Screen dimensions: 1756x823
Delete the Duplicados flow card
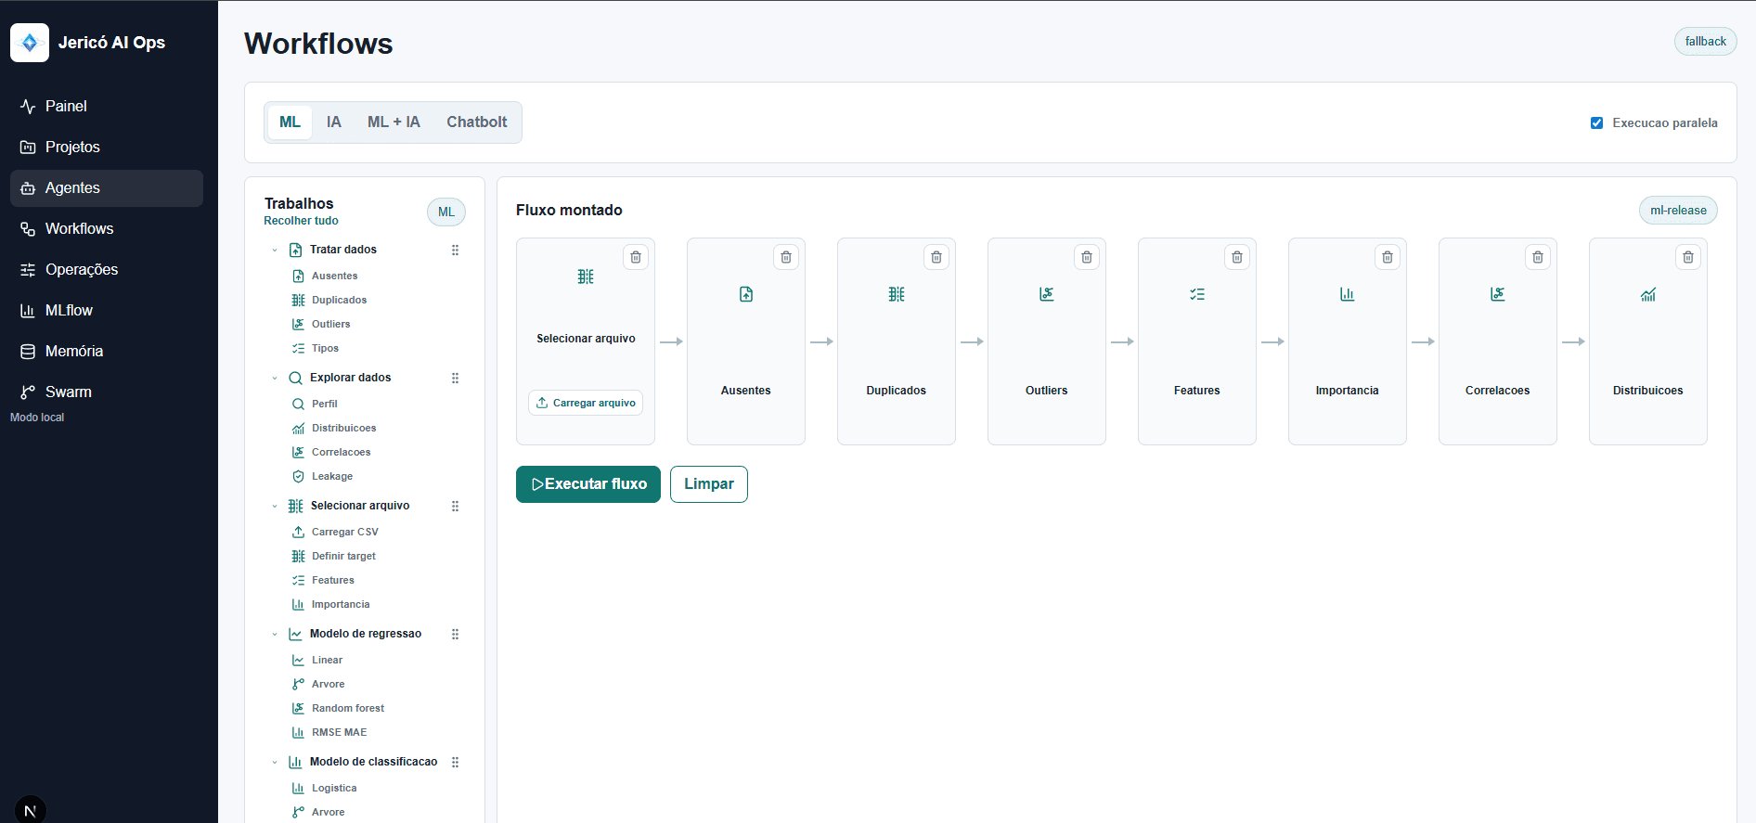pyautogui.click(x=936, y=257)
